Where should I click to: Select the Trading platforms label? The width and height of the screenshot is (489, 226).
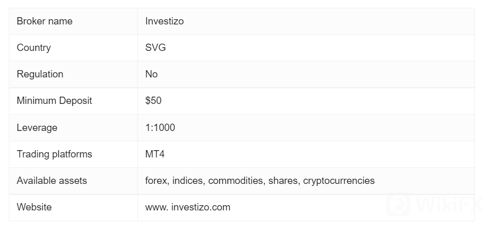click(x=54, y=154)
